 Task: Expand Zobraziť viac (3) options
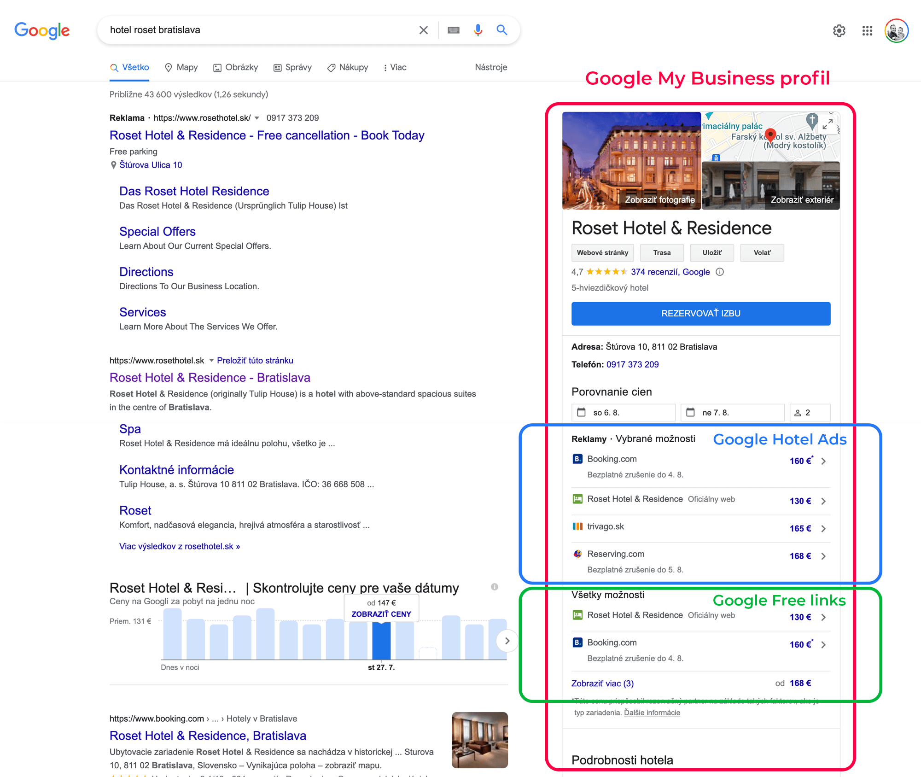tap(602, 684)
